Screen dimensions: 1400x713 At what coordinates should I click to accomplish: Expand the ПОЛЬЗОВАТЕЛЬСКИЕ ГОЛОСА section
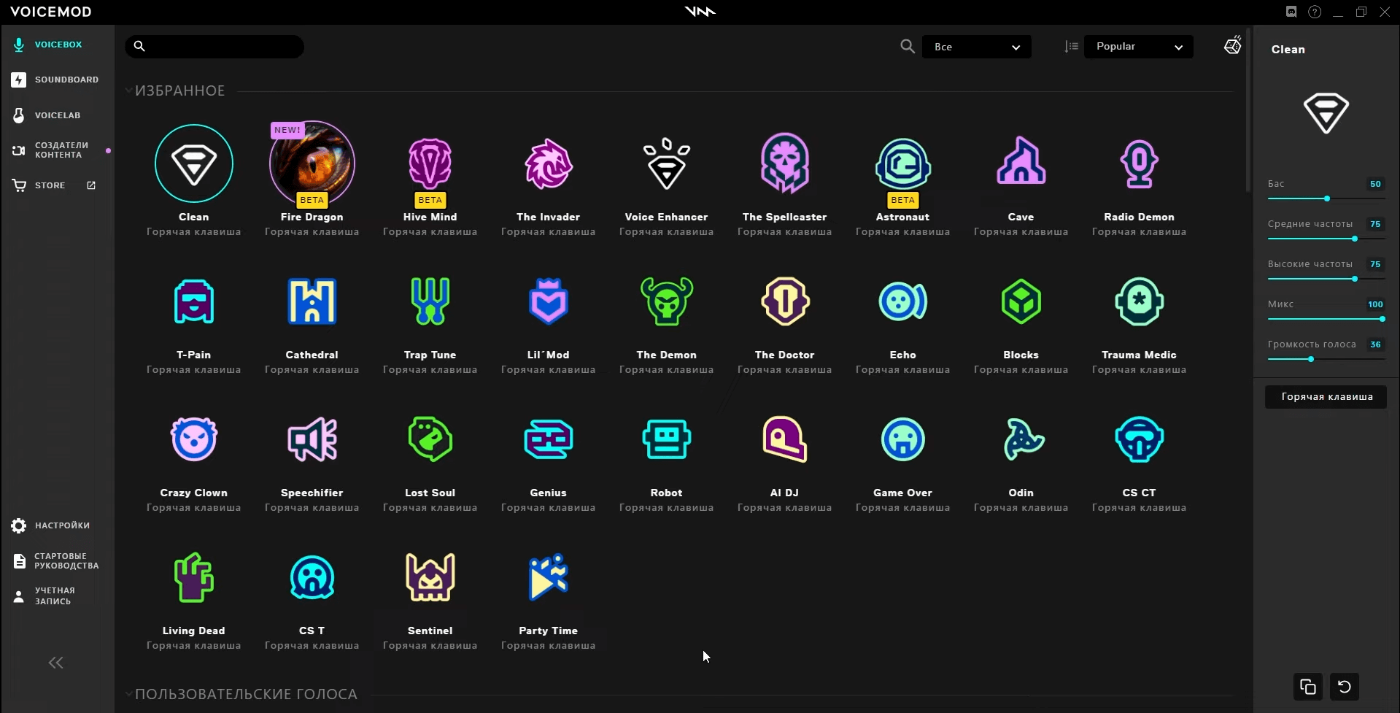pyautogui.click(x=129, y=694)
